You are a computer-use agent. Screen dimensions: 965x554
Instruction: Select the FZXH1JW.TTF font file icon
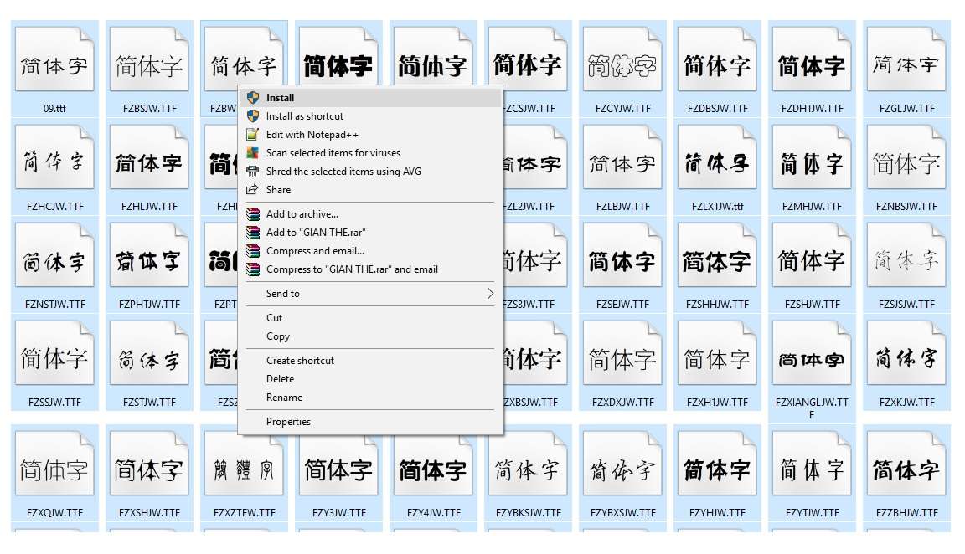717,353
